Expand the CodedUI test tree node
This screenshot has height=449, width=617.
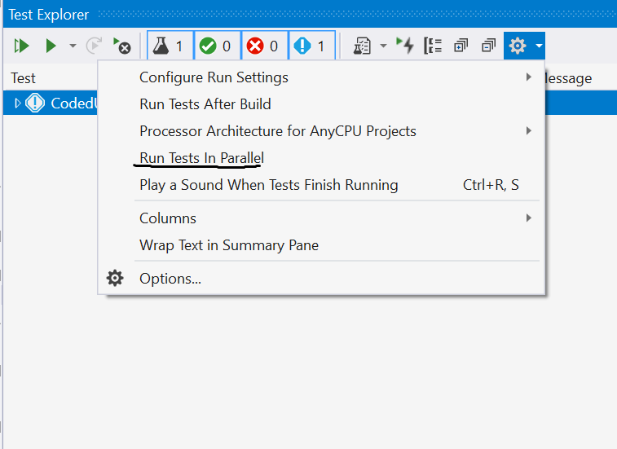tap(17, 103)
